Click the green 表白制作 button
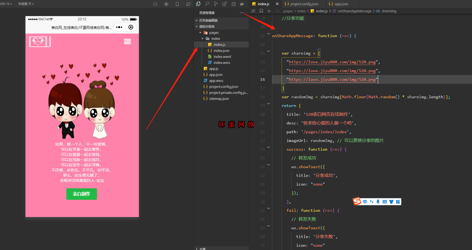This screenshot has width=472, height=250. (82, 194)
